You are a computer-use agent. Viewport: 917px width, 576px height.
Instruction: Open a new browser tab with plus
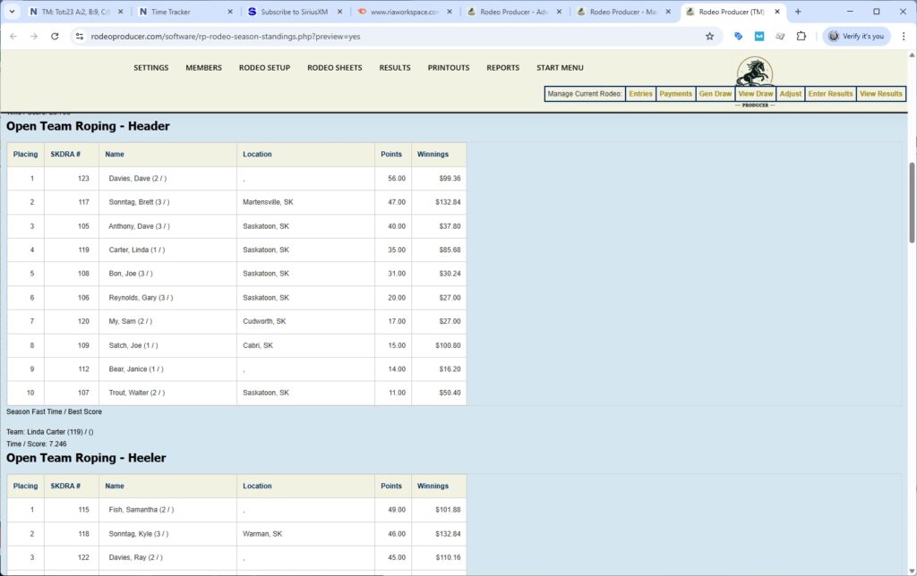[x=798, y=12]
